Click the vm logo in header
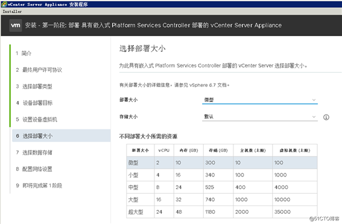The image size is (342, 224). coord(16,25)
